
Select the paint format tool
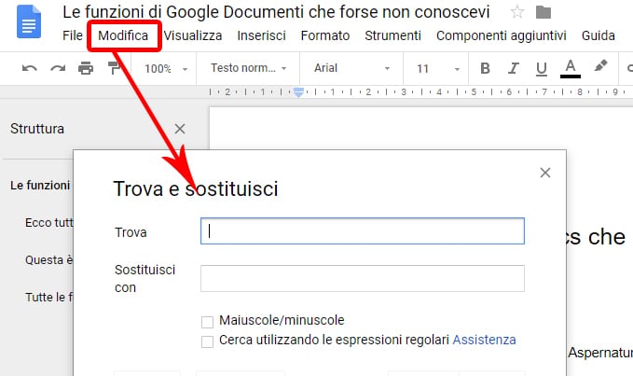tap(114, 67)
